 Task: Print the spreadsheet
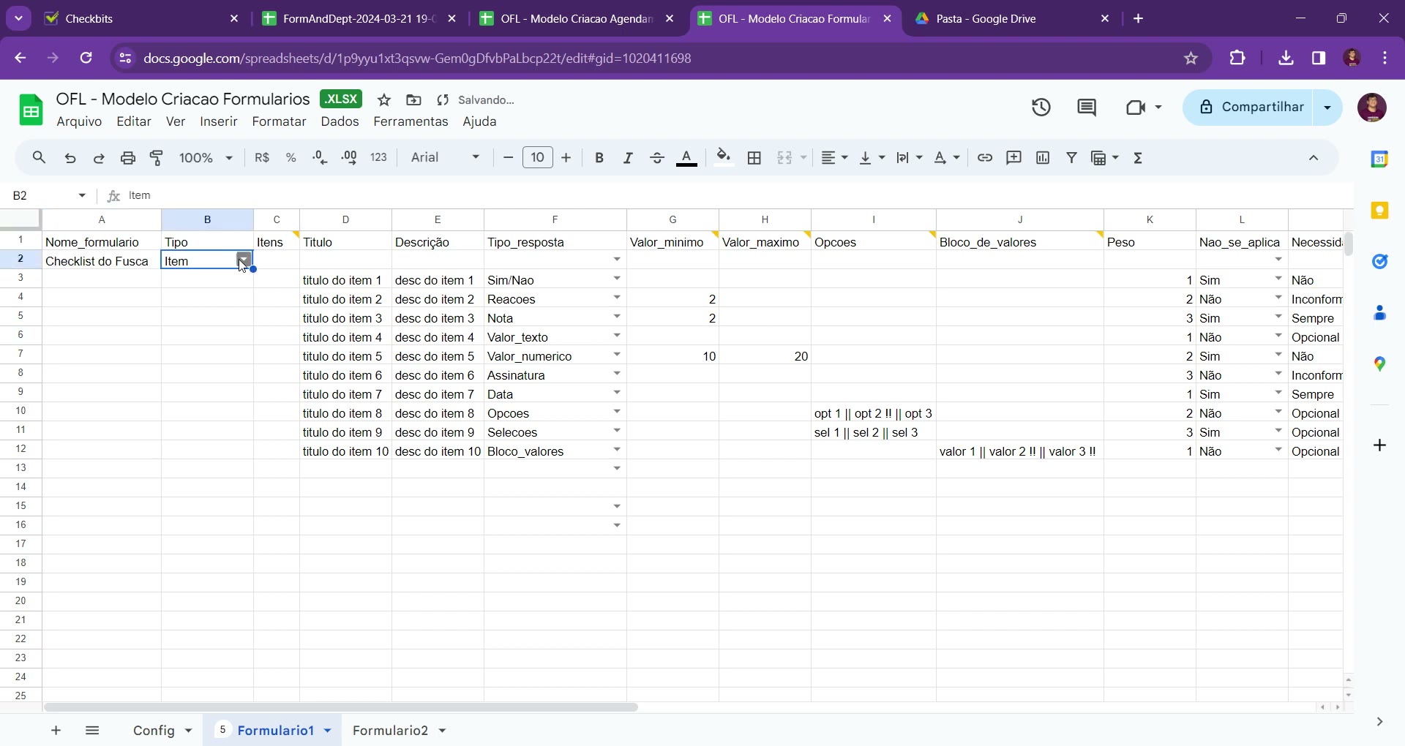[128, 157]
